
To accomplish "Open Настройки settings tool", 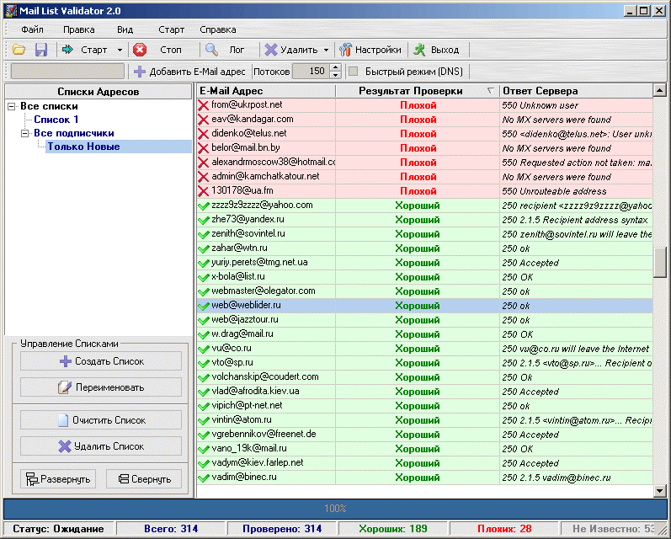I will pyautogui.click(x=370, y=50).
